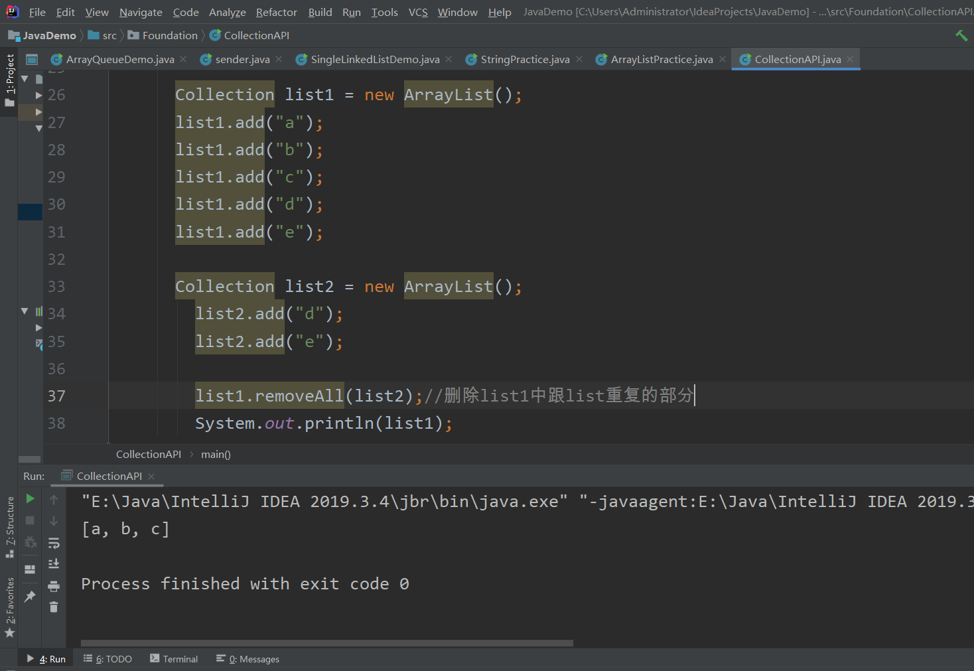This screenshot has height=671, width=974.
Task: Clear console with trash icon
Action: tap(54, 607)
